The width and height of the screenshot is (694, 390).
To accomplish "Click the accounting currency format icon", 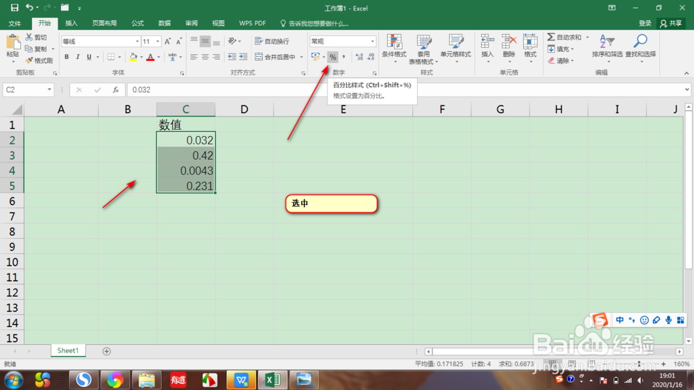I will (x=315, y=57).
